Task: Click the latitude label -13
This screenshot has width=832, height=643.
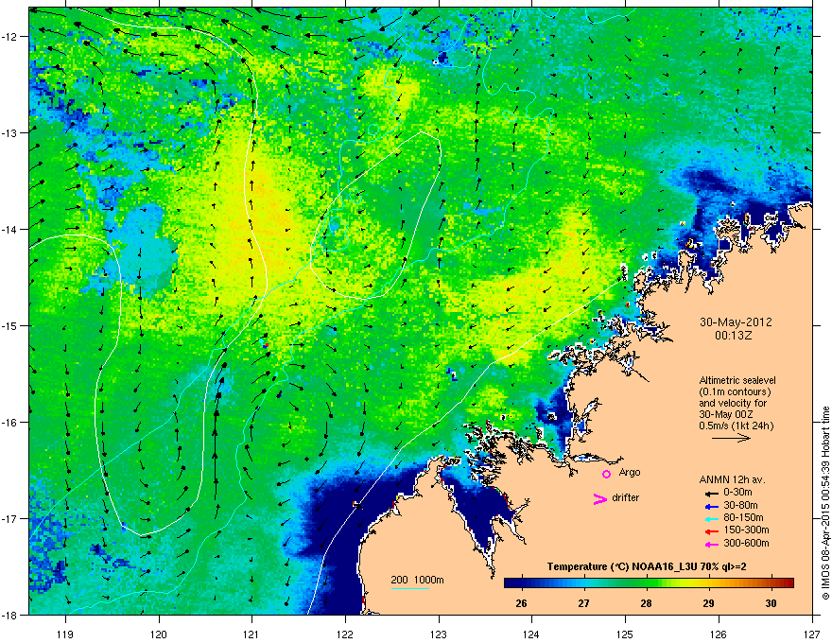Action: click(10, 133)
